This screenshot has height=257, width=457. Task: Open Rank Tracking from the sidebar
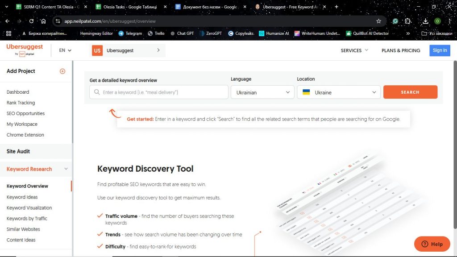tap(21, 103)
